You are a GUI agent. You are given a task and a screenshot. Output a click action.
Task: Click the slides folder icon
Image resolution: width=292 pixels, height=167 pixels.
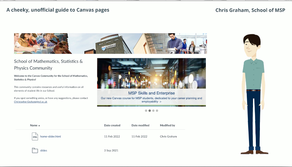35,150
